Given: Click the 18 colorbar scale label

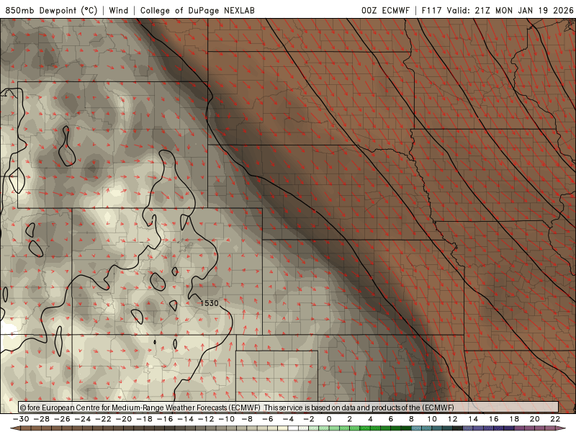Looking at the screenshot, I should click(514, 419).
